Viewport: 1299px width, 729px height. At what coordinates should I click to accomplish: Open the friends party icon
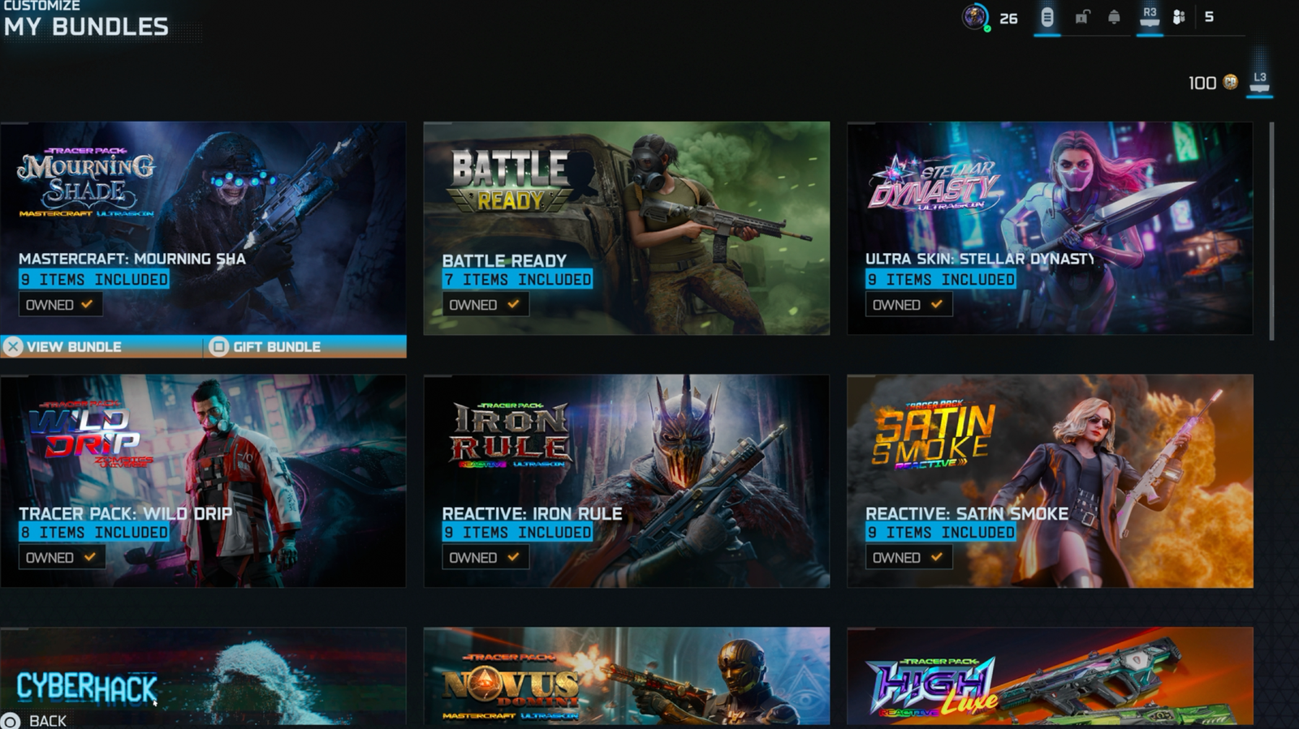pos(1179,17)
